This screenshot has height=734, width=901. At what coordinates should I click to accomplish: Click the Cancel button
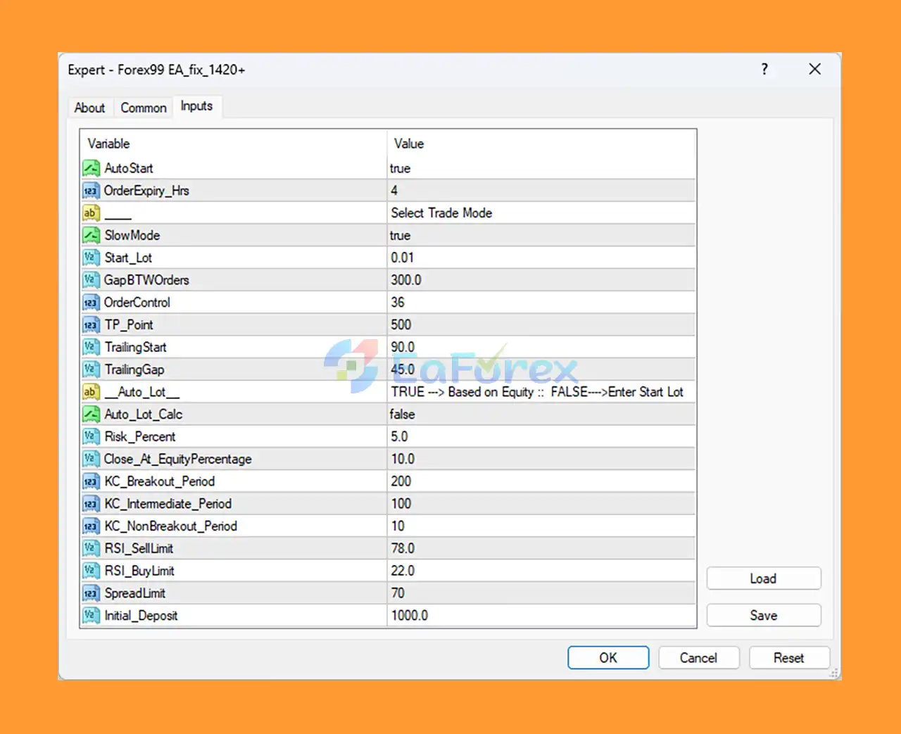coord(698,658)
